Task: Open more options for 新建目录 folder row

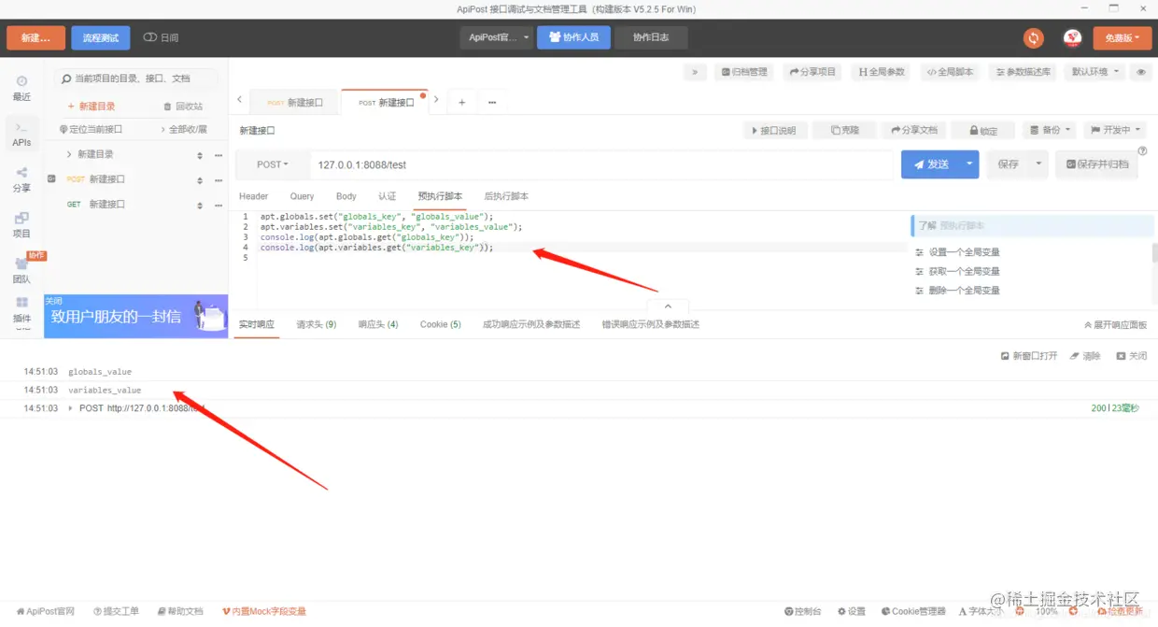Action: pos(219,155)
